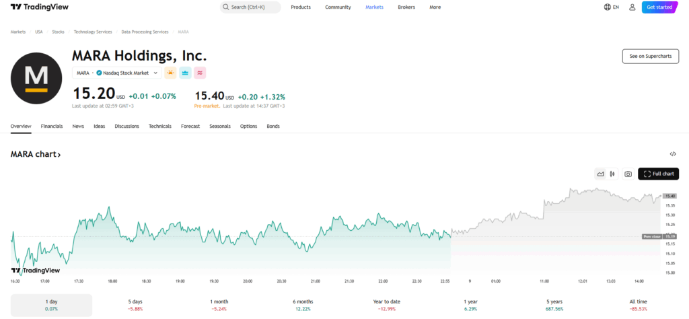Click the 11:00 time axis marker

544,281
